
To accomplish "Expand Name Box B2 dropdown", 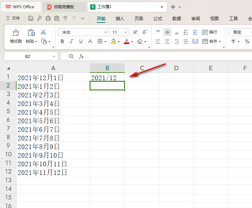I will tap(54, 56).
